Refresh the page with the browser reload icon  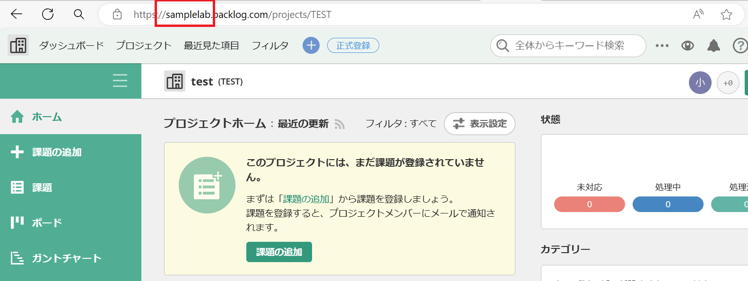47,14
